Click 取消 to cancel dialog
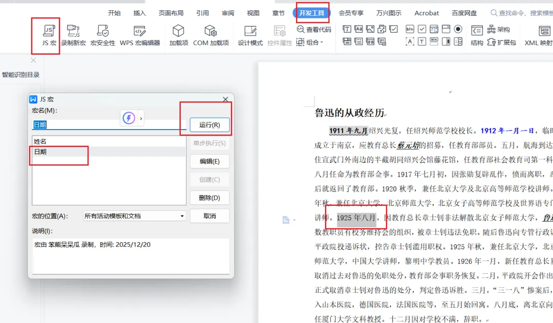Viewport: 553px width, 323px height. [x=209, y=216]
